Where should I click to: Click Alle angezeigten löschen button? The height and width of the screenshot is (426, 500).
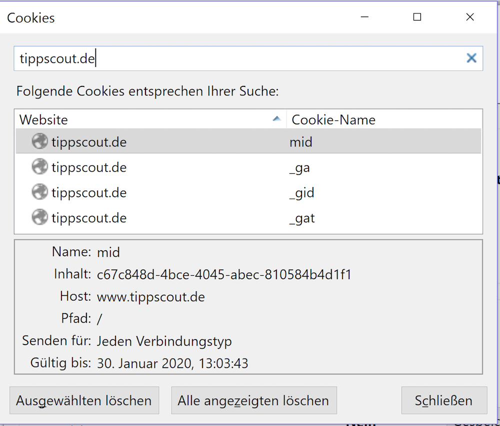click(254, 401)
